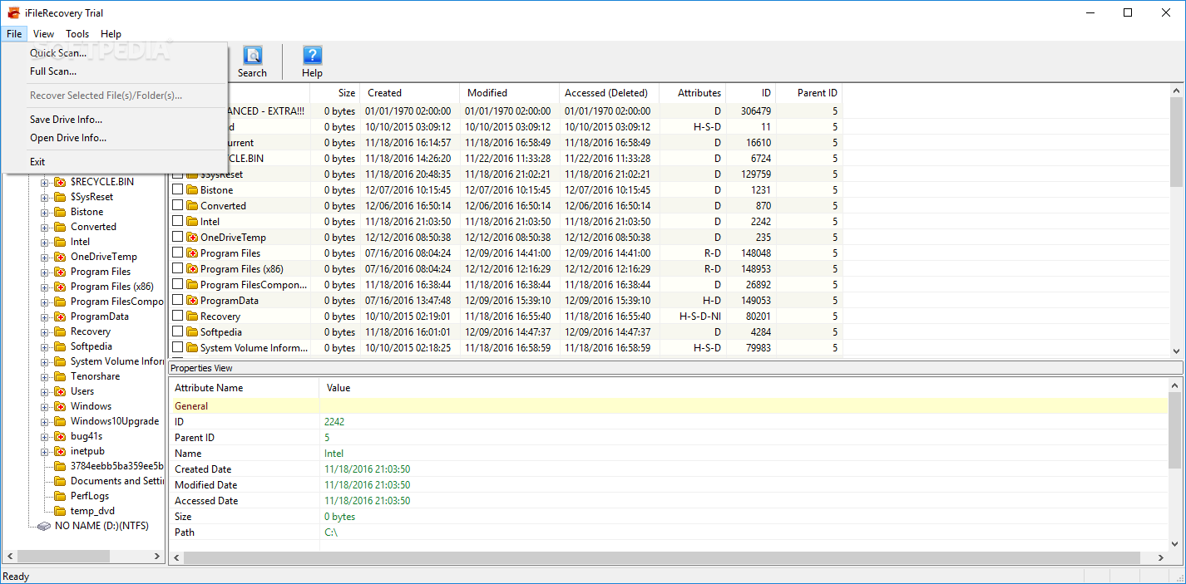
Task: Sort by the Modified column header
Action: pos(509,93)
